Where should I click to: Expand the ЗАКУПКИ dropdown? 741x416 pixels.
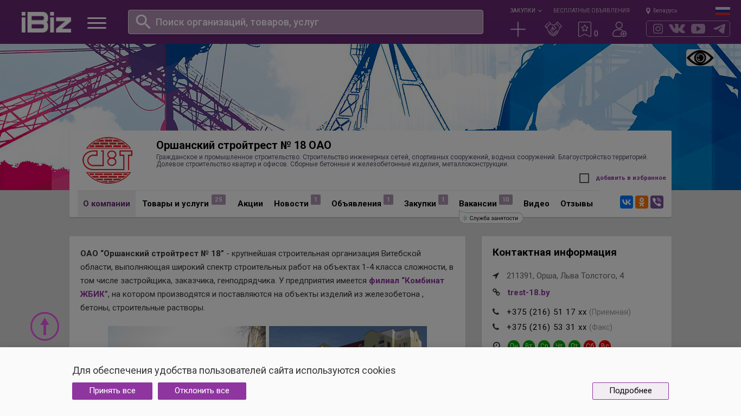pyautogui.click(x=526, y=10)
